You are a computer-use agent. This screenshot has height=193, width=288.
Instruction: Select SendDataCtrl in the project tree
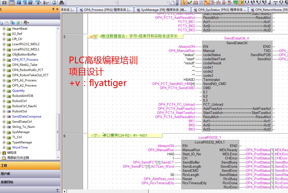(22, 122)
